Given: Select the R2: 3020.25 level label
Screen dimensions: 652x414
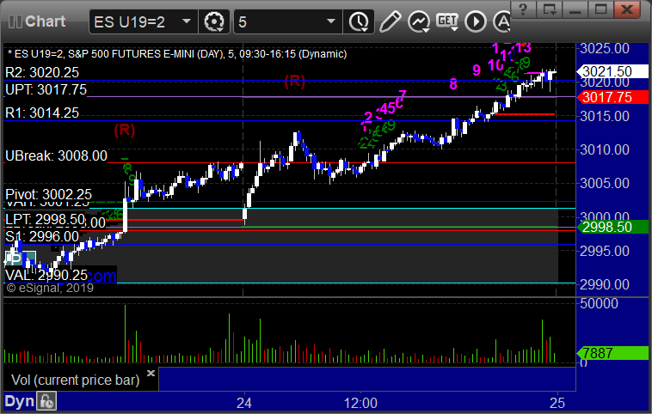Looking at the screenshot, I should click(42, 73).
